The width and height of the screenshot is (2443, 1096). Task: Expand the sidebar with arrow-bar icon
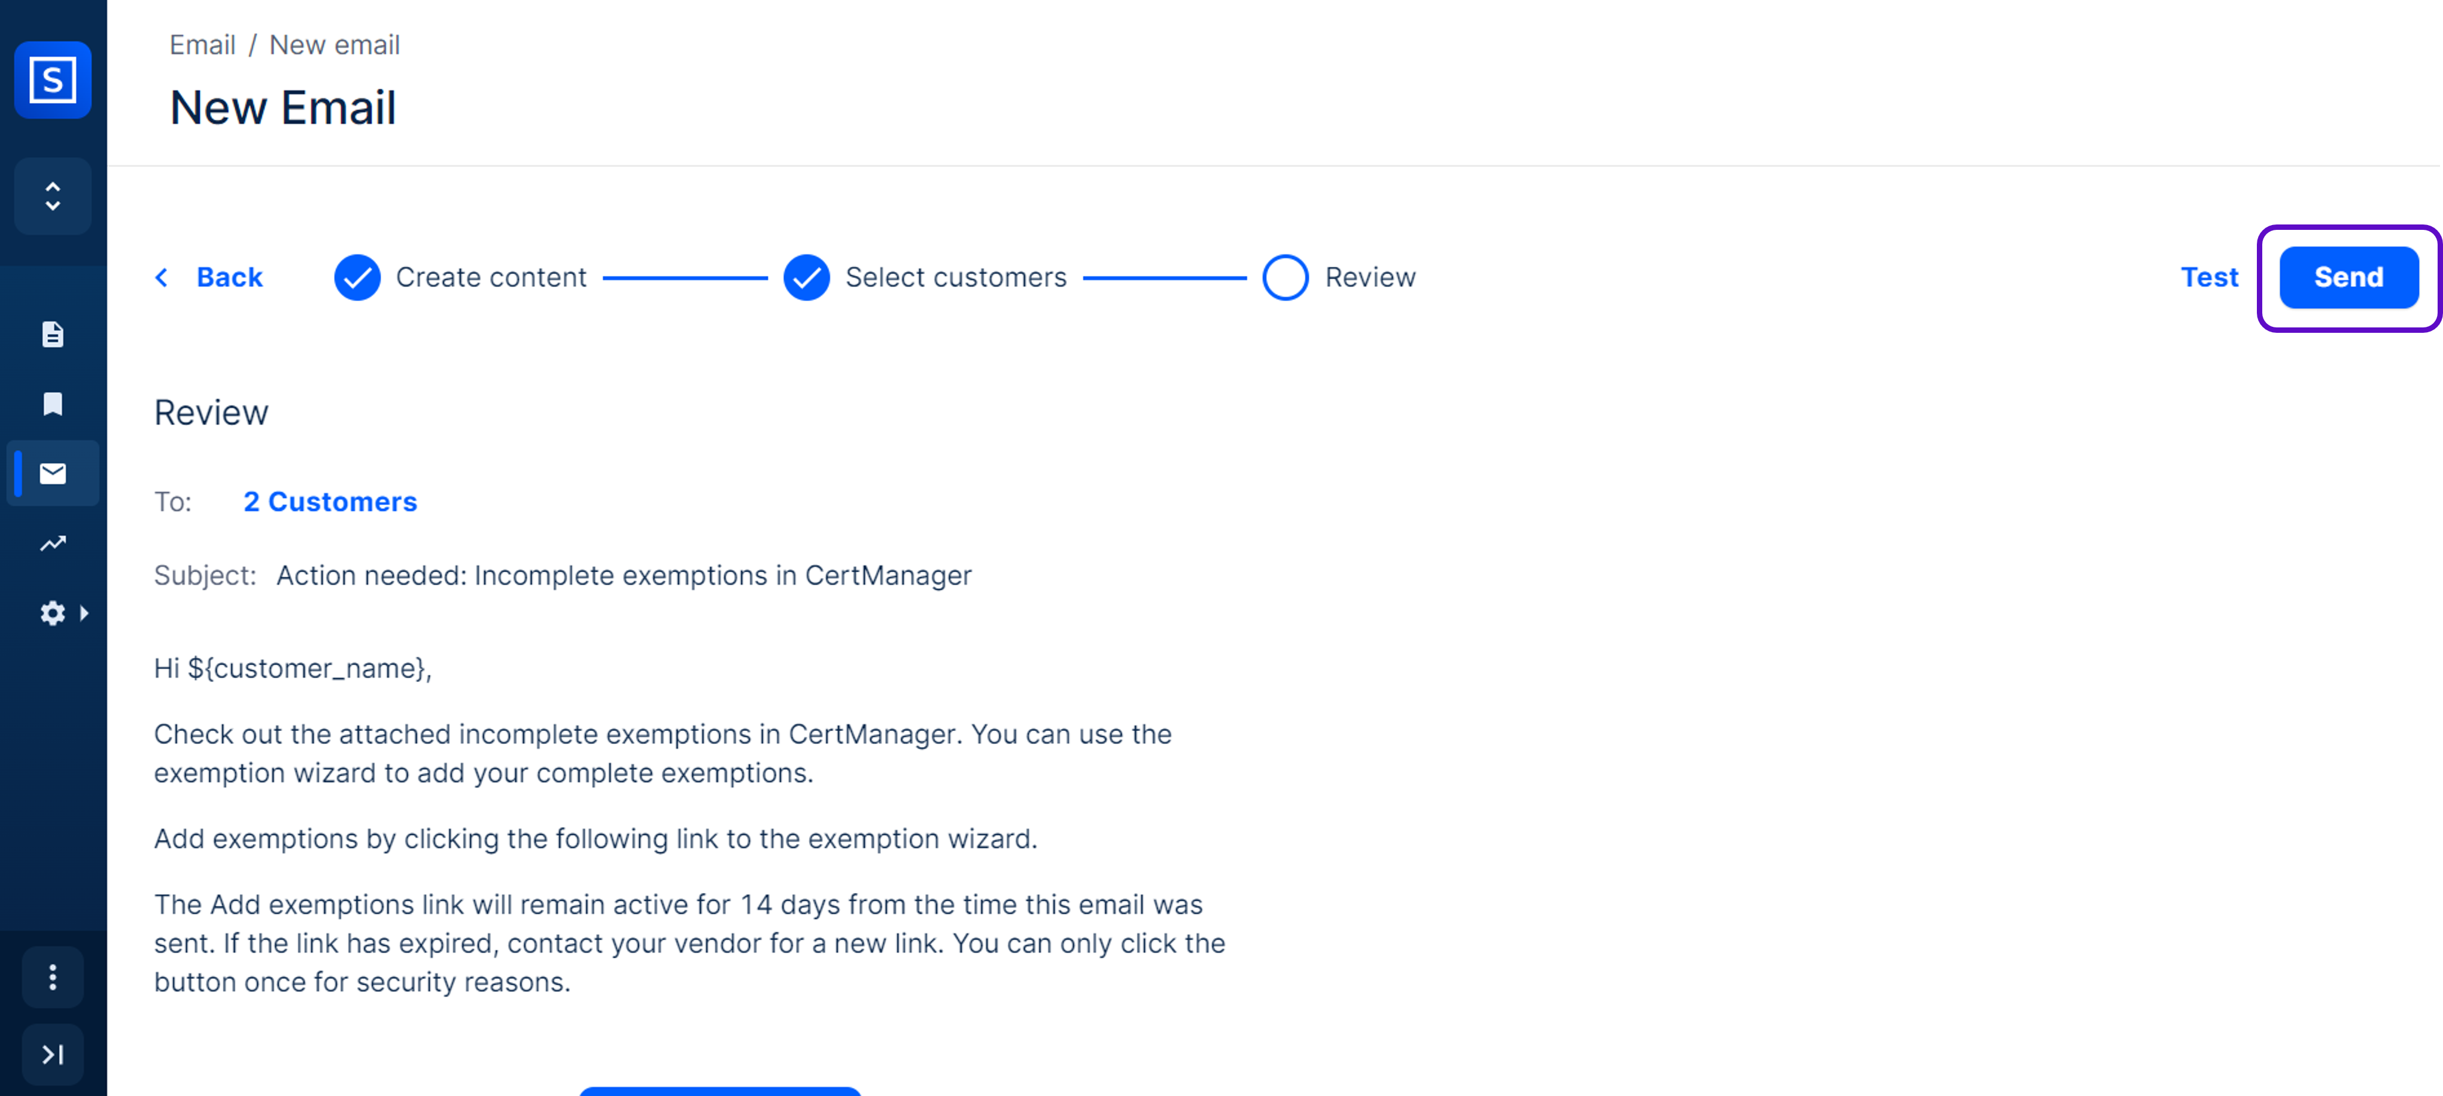[x=52, y=1054]
